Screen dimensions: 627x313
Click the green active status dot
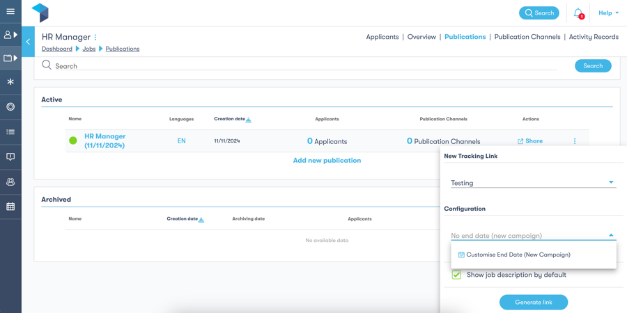pyautogui.click(x=73, y=141)
